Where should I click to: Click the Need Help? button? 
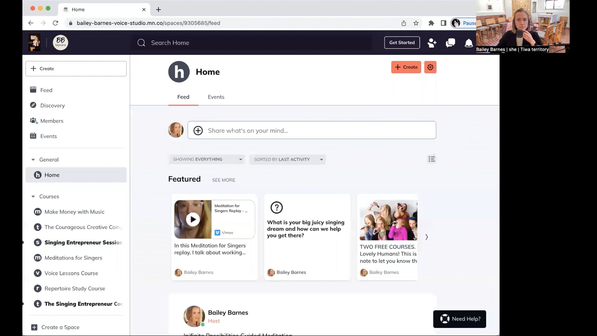(459, 319)
